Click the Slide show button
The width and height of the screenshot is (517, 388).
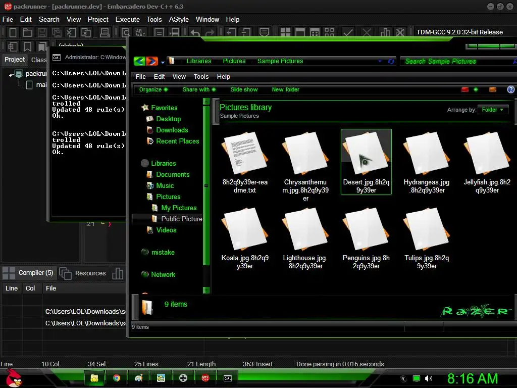244,89
